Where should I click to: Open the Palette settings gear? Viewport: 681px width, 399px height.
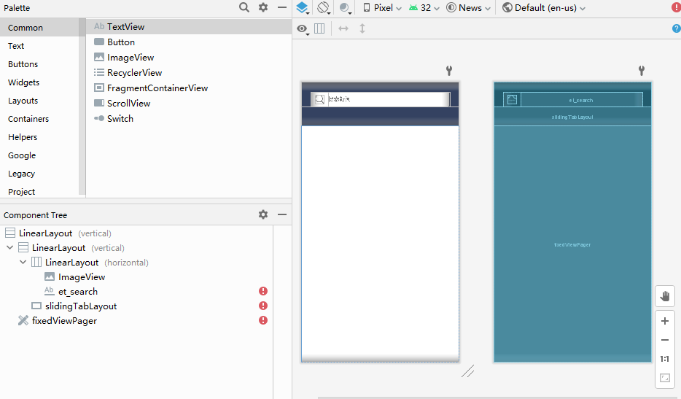pos(263,7)
